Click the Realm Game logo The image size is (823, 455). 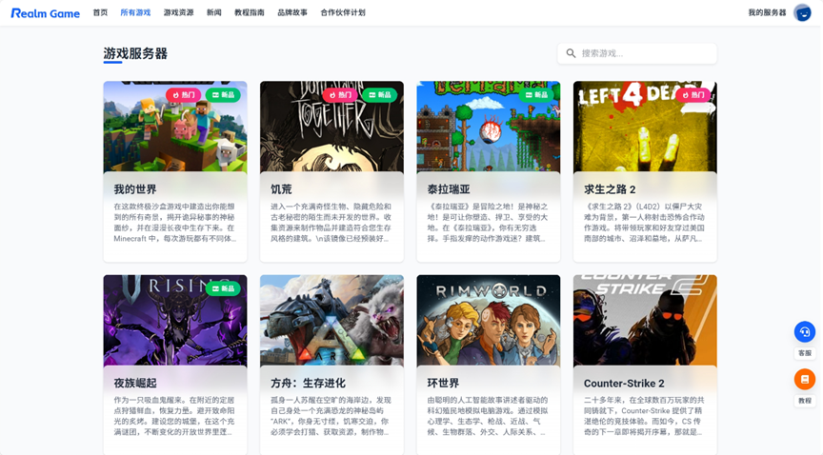coord(45,13)
